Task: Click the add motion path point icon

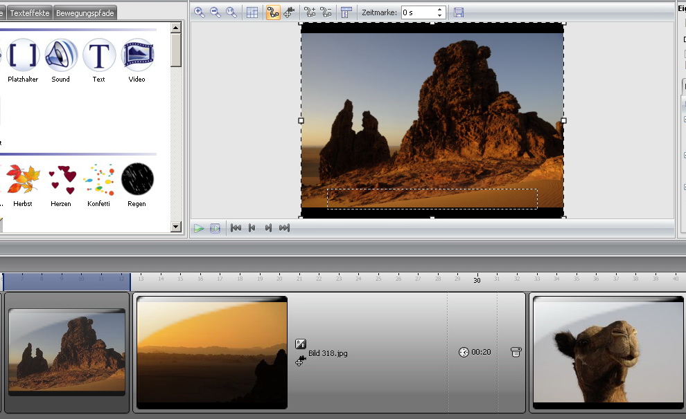Action: pos(310,12)
